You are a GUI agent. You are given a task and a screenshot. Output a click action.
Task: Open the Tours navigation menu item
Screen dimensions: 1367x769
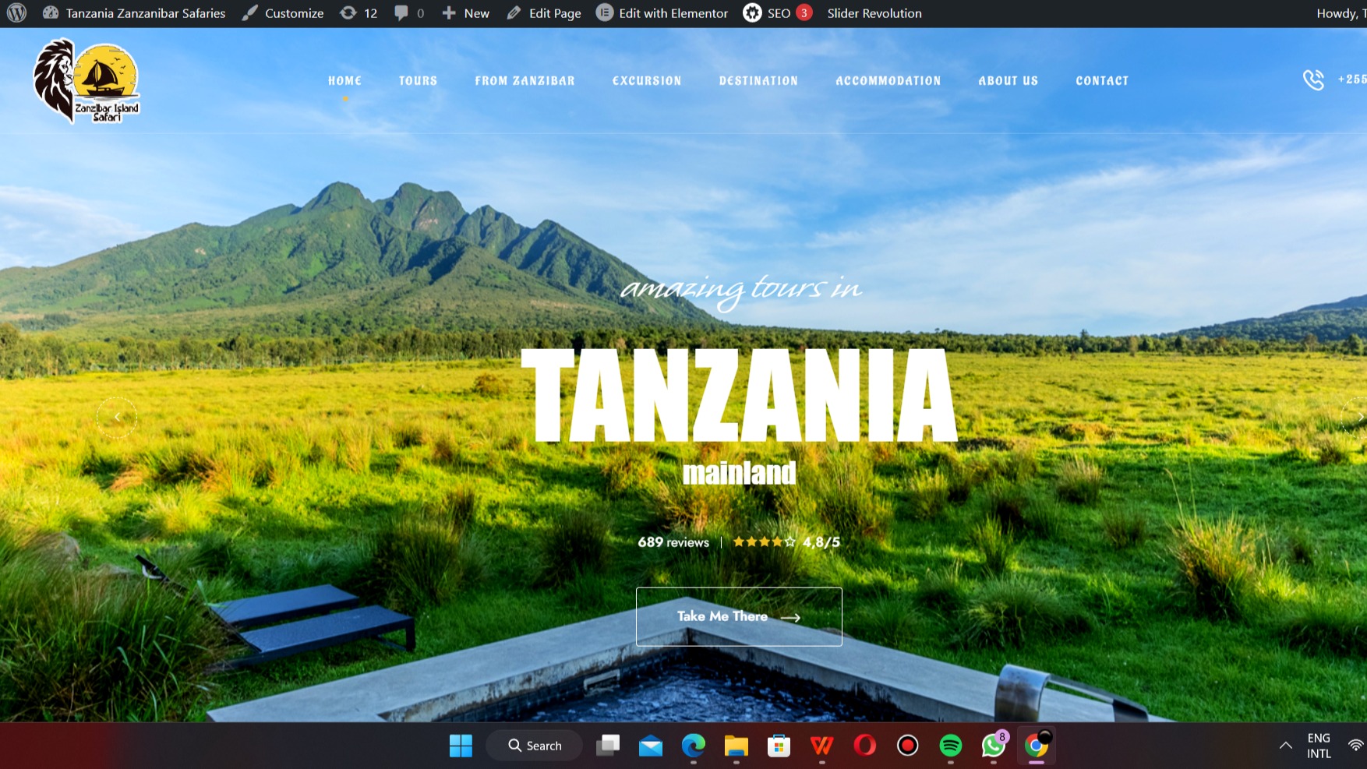[x=418, y=81]
